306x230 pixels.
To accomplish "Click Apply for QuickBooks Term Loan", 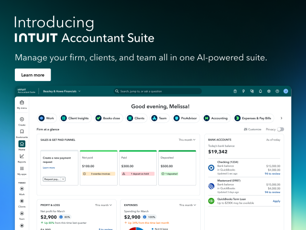I will pyautogui.click(x=276, y=201).
